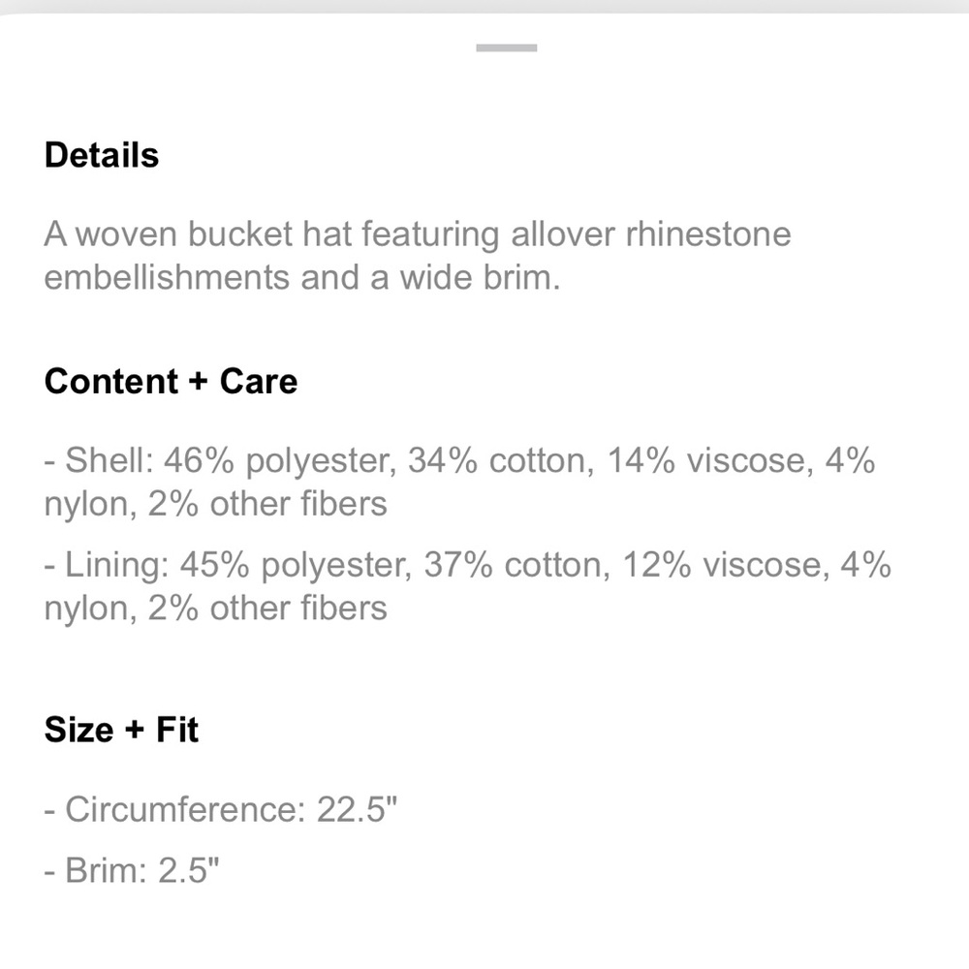Image resolution: width=969 pixels, height=969 pixels.
Task: Tap the Size + Fit heading
Action: click(x=121, y=730)
